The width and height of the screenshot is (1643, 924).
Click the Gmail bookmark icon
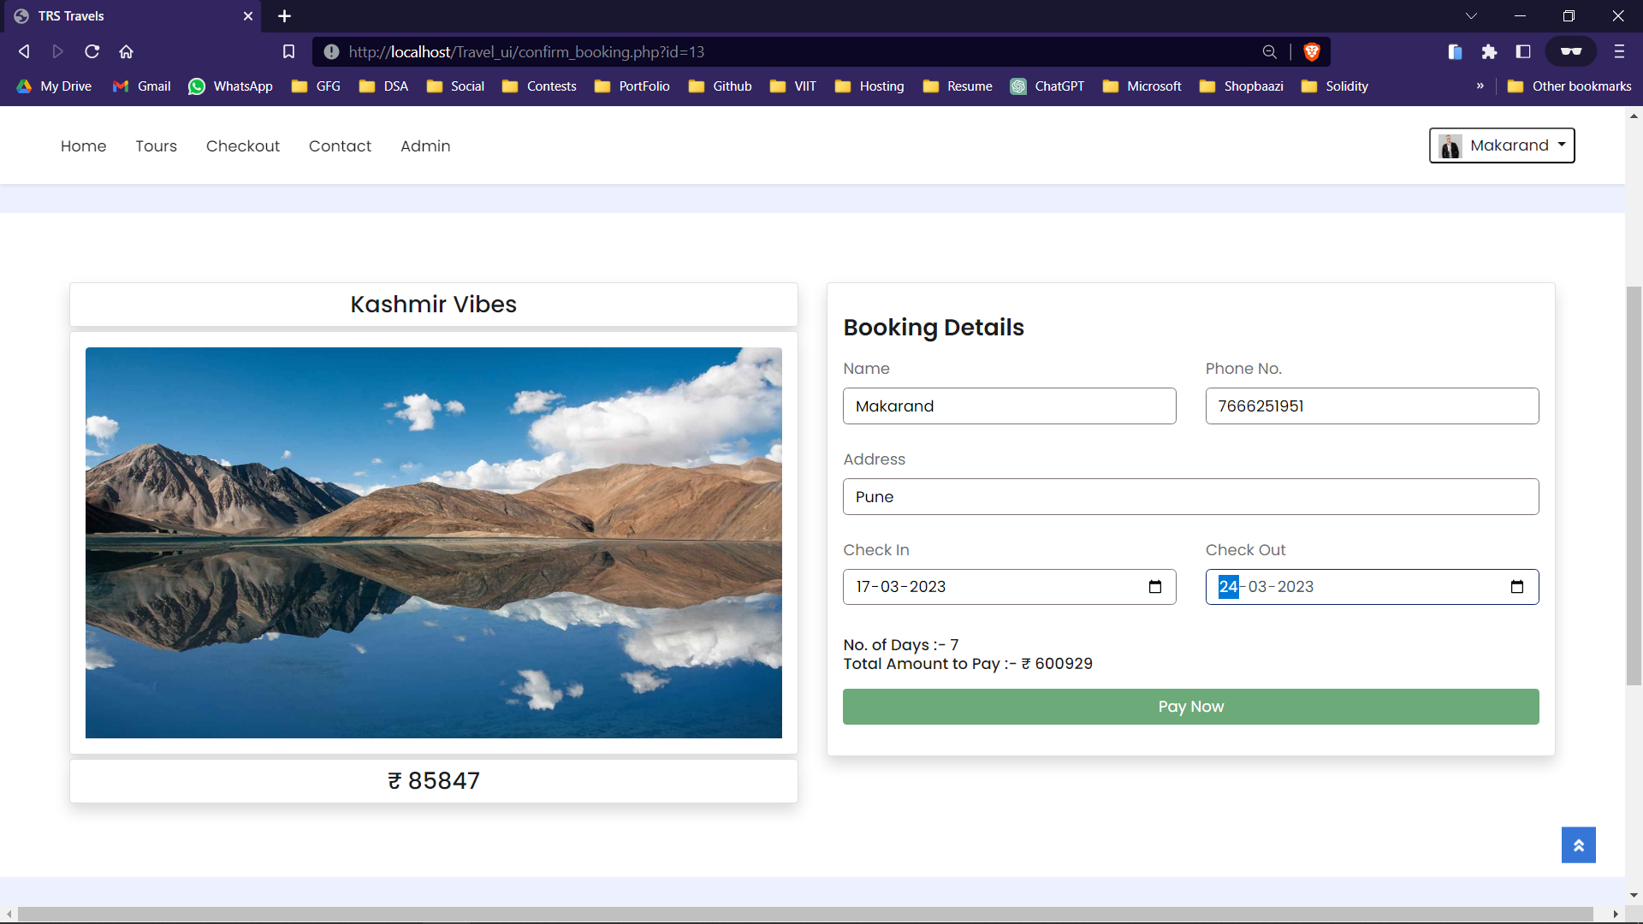pyautogui.click(x=120, y=86)
